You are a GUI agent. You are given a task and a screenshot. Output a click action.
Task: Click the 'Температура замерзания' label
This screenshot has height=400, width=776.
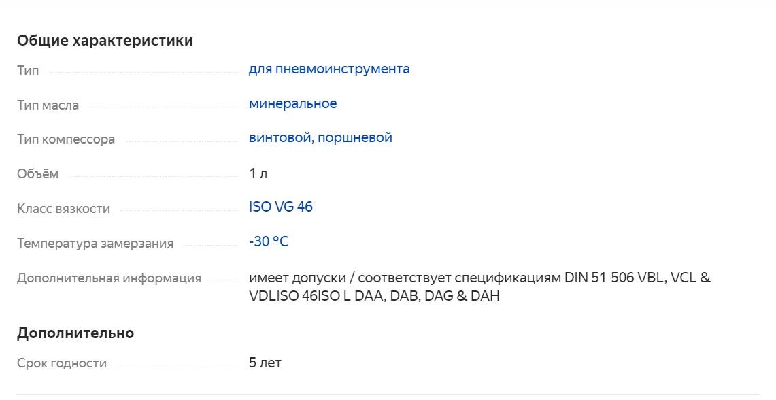coord(95,244)
